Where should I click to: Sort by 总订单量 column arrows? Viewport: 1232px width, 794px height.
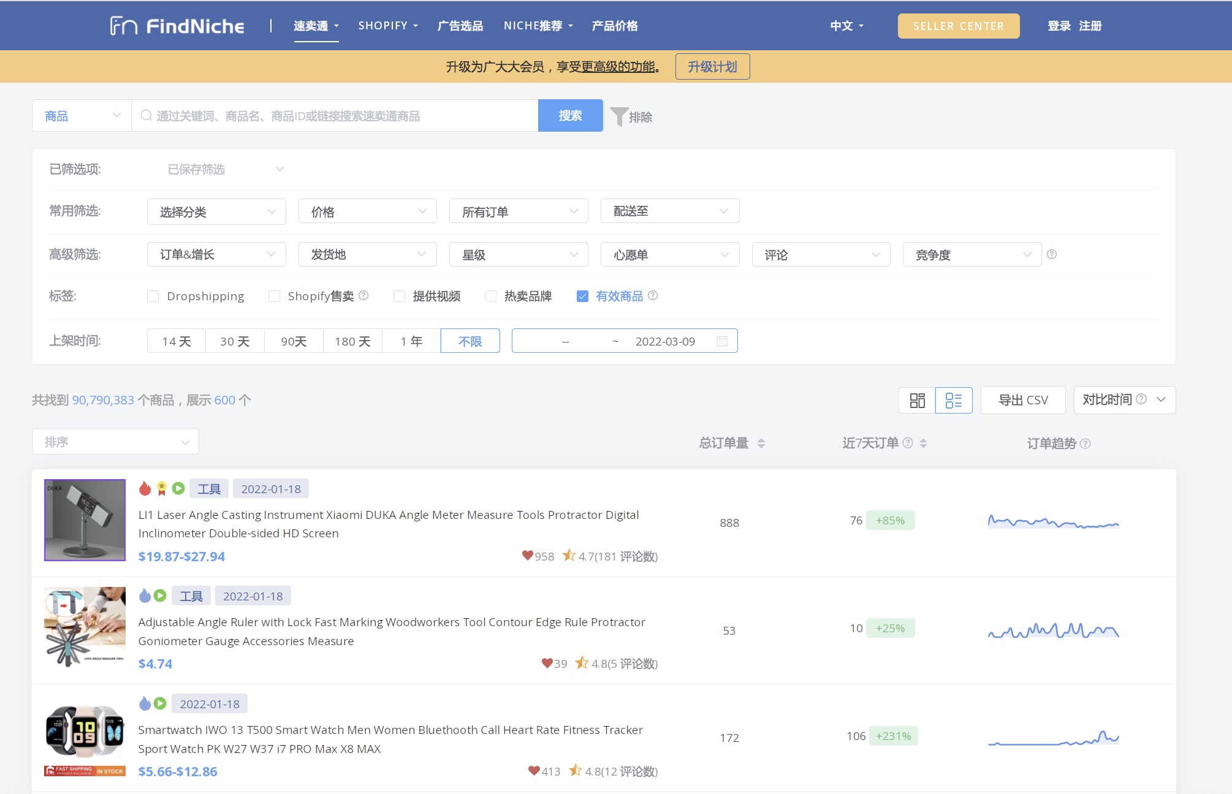point(761,443)
